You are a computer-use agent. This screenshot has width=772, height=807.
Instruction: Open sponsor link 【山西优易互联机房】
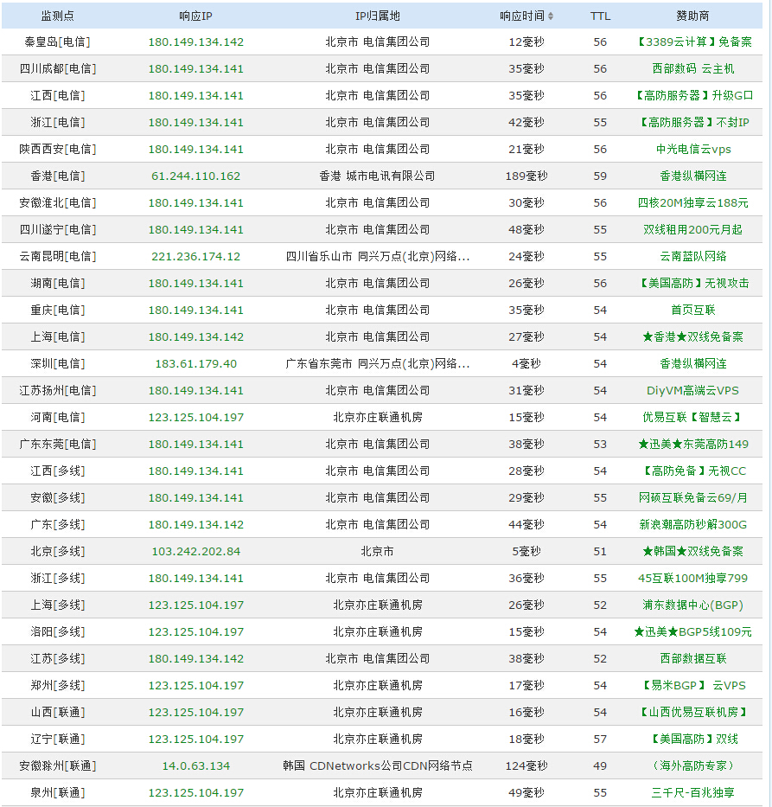click(692, 713)
